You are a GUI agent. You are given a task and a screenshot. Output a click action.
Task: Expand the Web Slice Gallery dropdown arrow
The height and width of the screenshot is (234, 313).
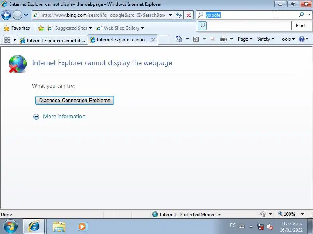pos(142,28)
